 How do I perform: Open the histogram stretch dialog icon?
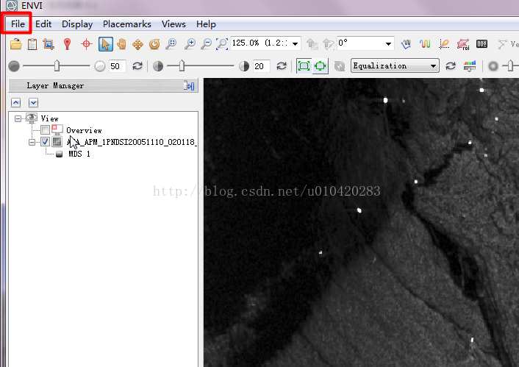(x=470, y=66)
